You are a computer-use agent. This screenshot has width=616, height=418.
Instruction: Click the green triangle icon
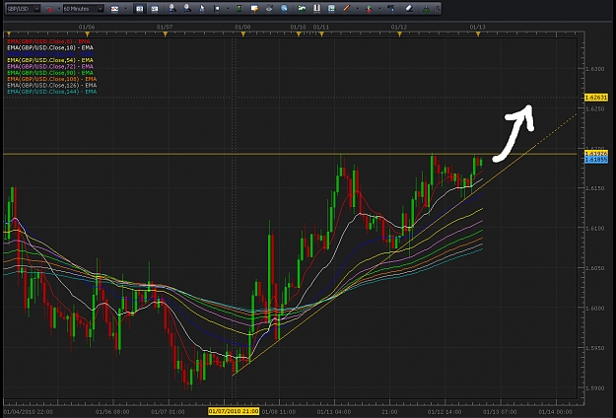coord(426,8)
